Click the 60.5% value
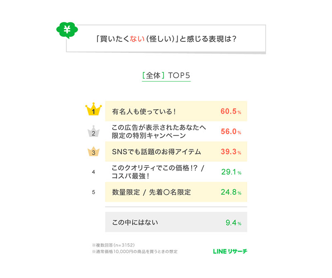This screenshot has height=278, width=332. pos(230,111)
